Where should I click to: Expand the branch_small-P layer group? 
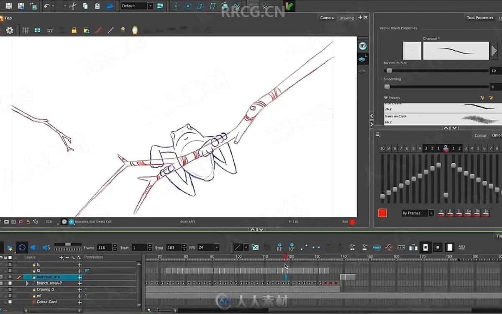click(x=27, y=283)
